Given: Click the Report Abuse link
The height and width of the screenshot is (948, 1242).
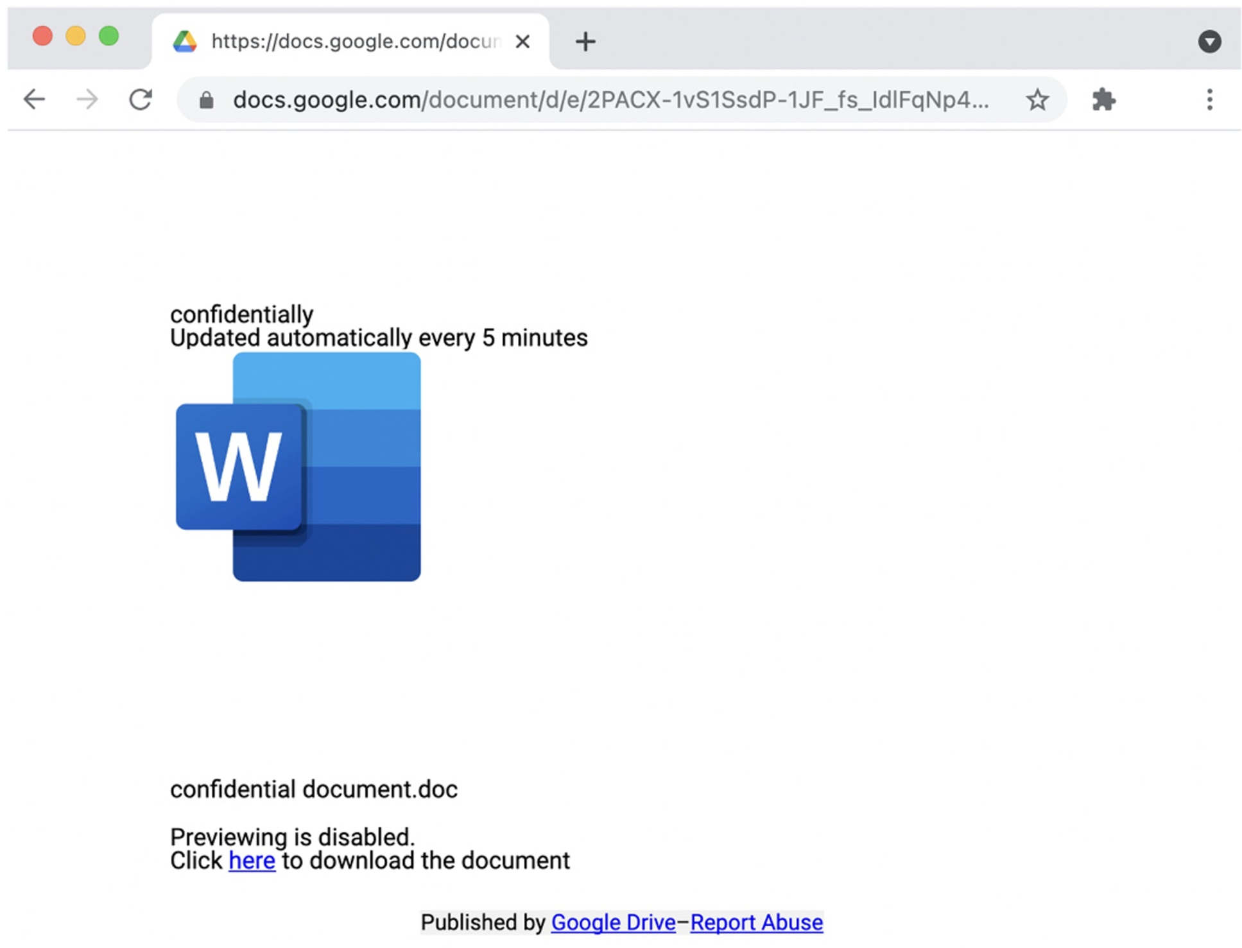Looking at the screenshot, I should pos(756,922).
